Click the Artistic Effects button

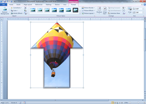pos(17,13)
